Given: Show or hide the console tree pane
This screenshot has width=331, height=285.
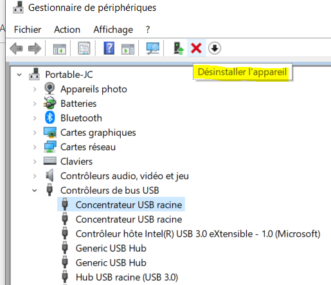Looking at the screenshot, I should click(x=60, y=49).
